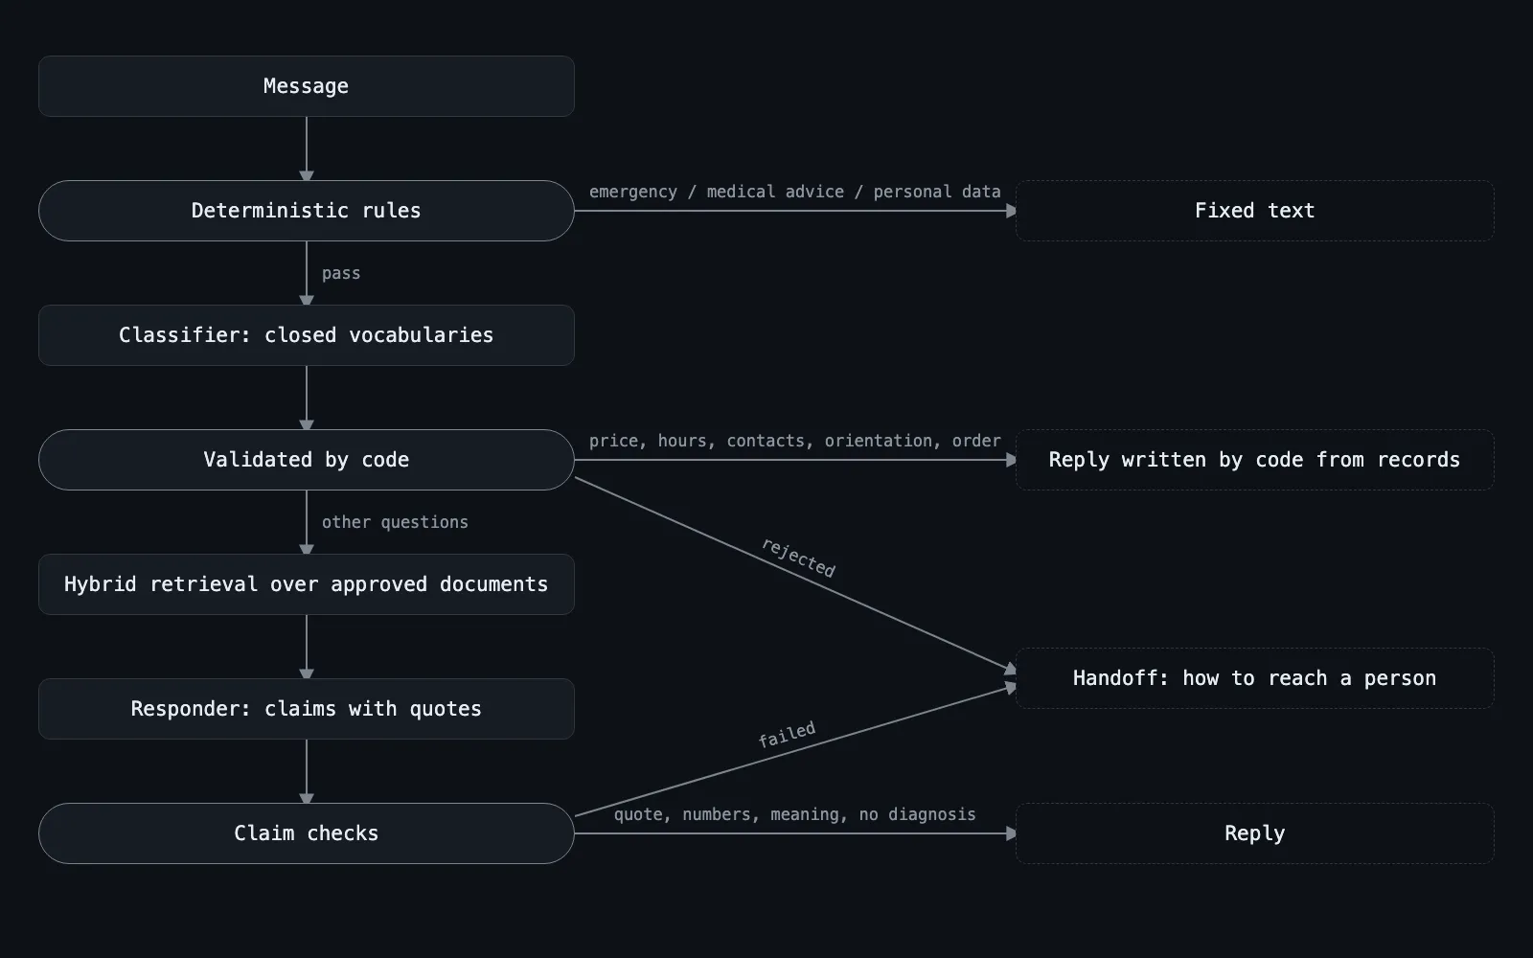Click the 'failed' edge label
The width and height of the screenshot is (1533, 958).
pyautogui.click(x=787, y=735)
